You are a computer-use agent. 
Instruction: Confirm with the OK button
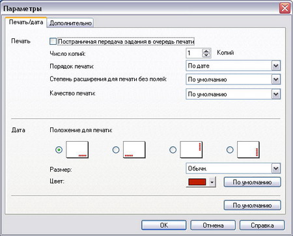coord(164,225)
